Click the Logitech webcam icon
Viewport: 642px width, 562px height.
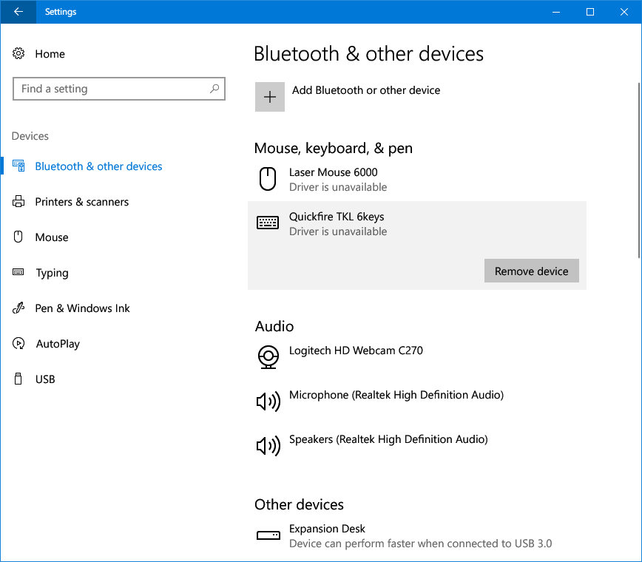tap(268, 357)
